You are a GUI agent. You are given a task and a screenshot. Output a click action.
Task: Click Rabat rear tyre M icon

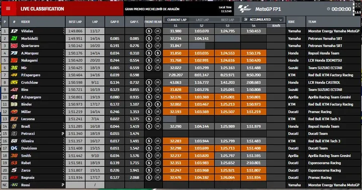158,163
